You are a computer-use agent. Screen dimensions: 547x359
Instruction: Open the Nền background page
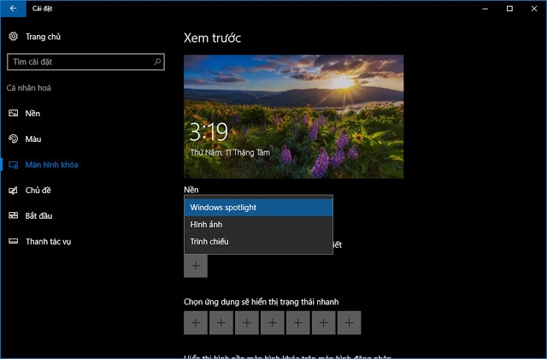point(24,114)
